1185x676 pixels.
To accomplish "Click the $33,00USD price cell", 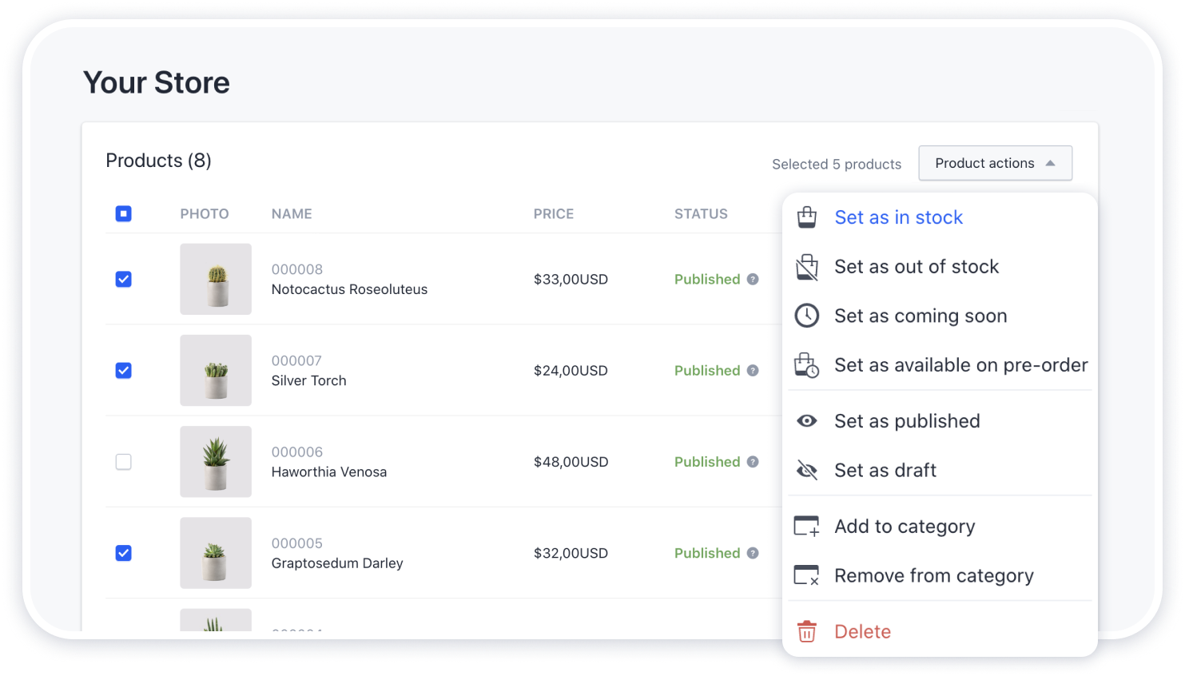I will point(571,279).
